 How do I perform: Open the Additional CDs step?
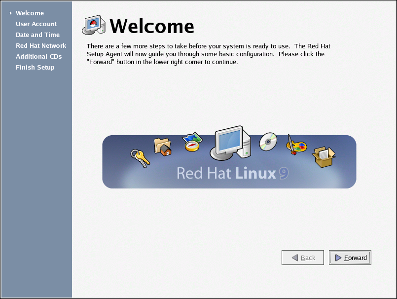(38, 57)
